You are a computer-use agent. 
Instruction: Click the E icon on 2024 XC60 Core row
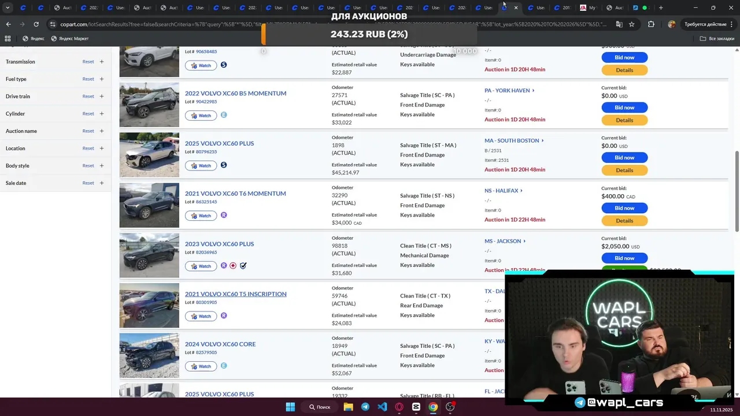coord(224,366)
